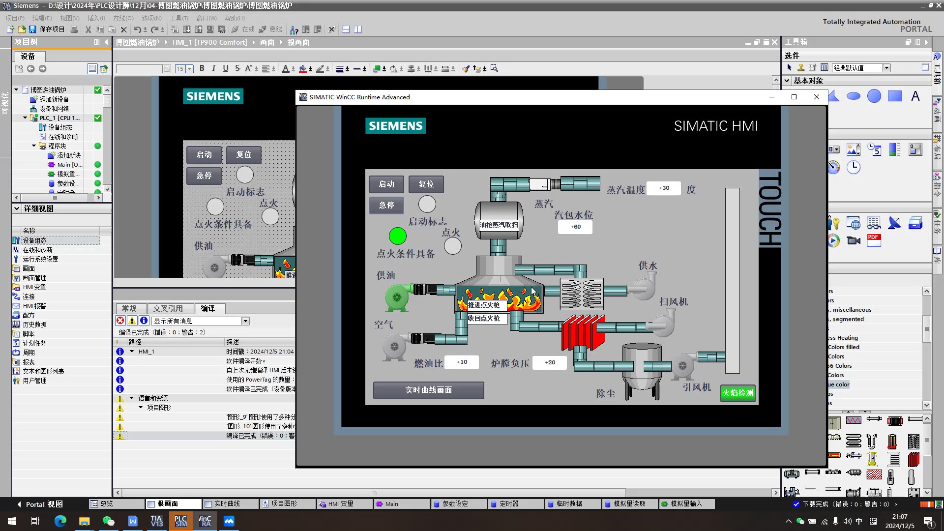Click the green check next to PLC_1

(98, 118)
